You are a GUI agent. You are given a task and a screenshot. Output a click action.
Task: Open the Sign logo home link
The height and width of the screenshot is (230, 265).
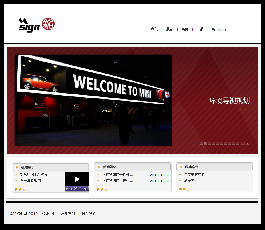37,25
